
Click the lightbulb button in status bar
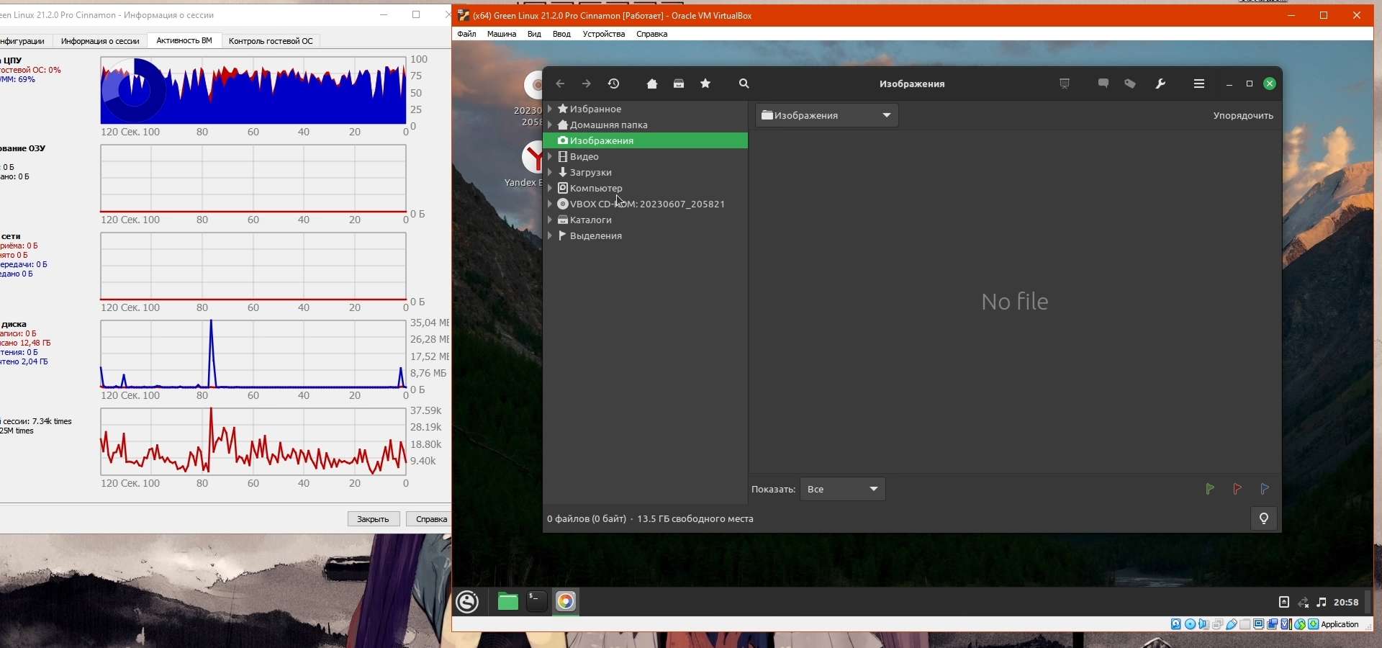click(1264, 519)
